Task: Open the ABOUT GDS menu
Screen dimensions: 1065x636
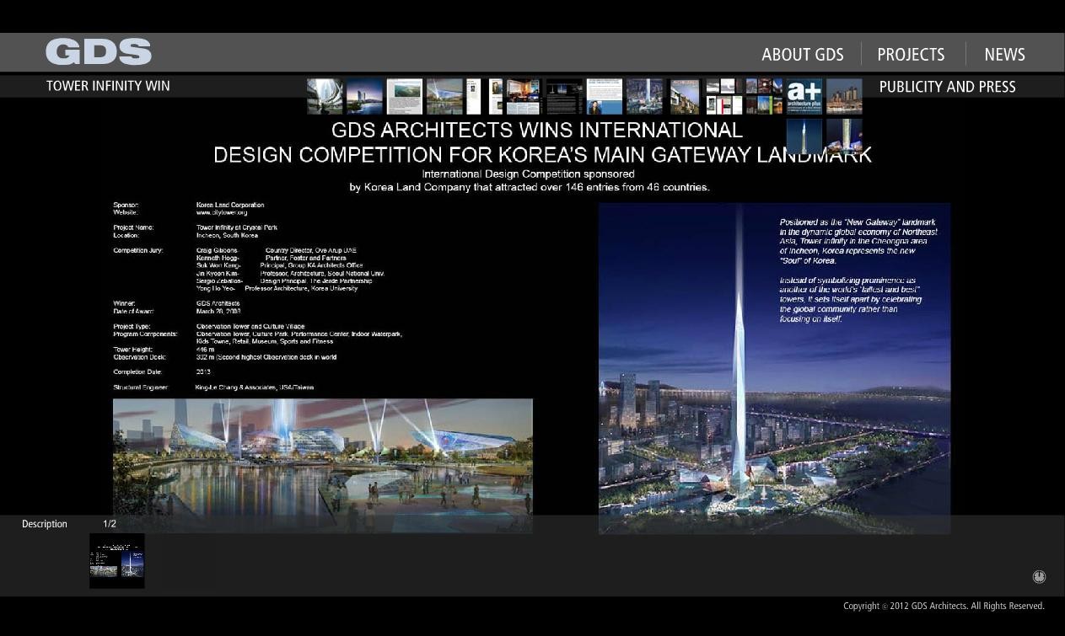Action: point(803,54)
